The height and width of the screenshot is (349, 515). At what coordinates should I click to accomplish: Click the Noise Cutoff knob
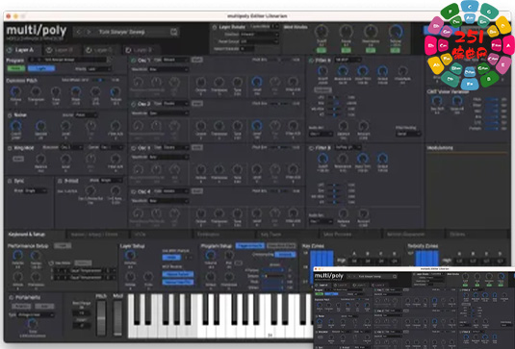15,126
